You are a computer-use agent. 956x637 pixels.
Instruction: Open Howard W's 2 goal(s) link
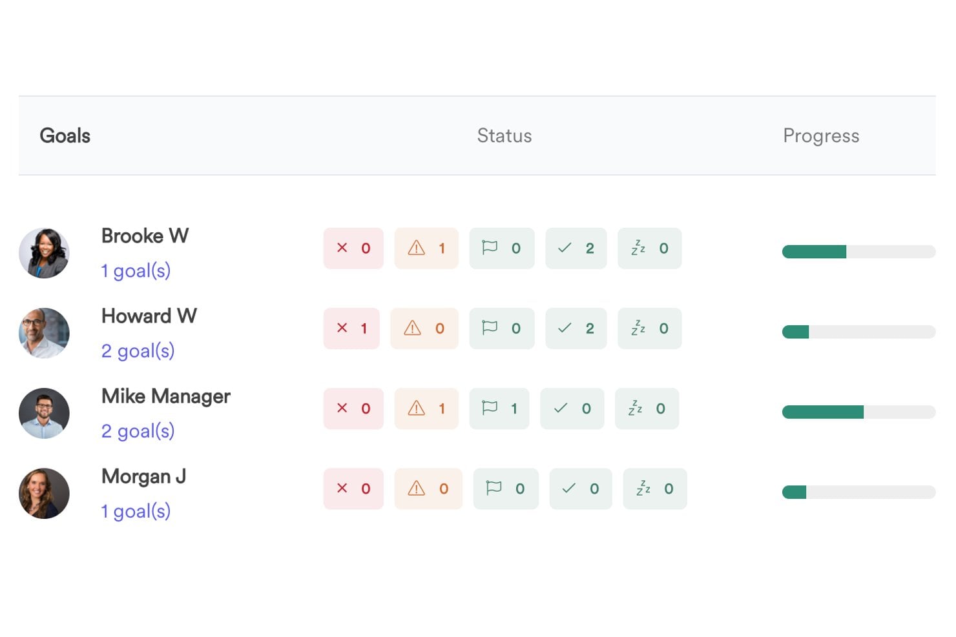pos(138,351)
